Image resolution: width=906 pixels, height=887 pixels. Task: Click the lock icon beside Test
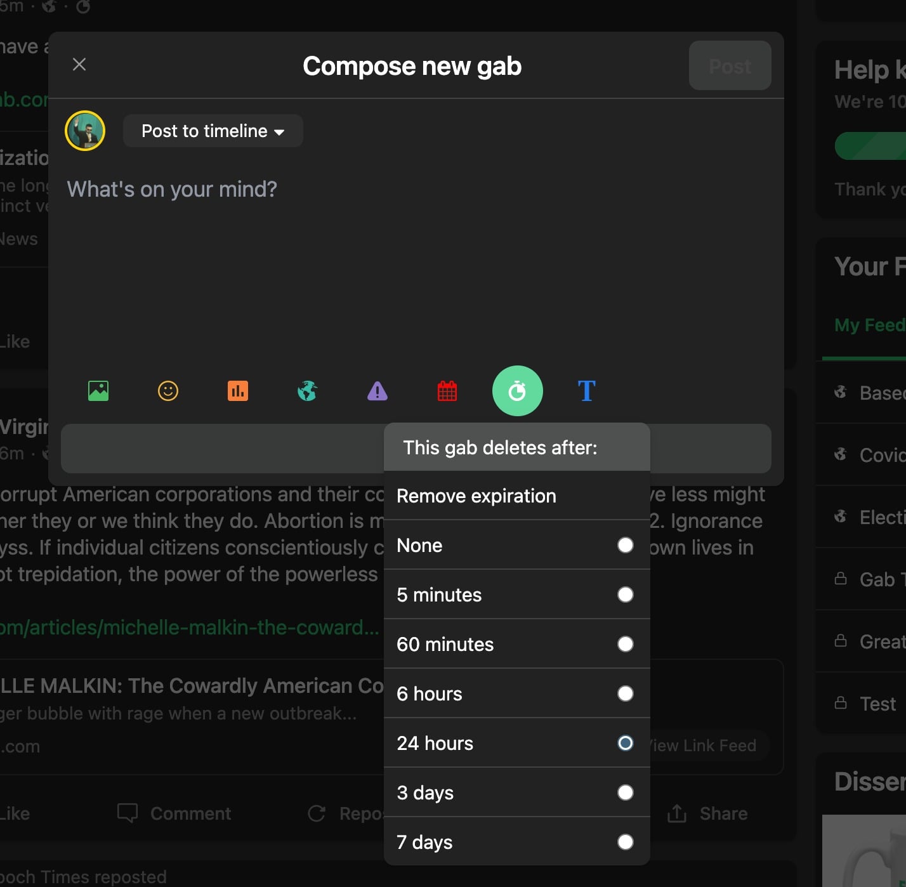coord(841,702)
